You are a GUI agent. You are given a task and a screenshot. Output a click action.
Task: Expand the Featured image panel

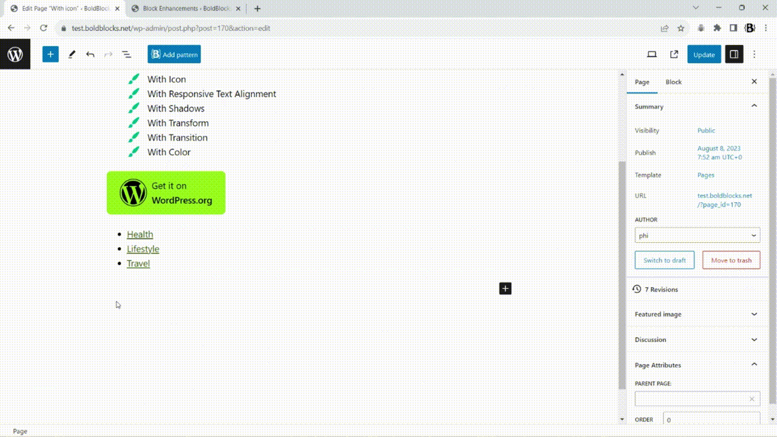coord(697,314)
